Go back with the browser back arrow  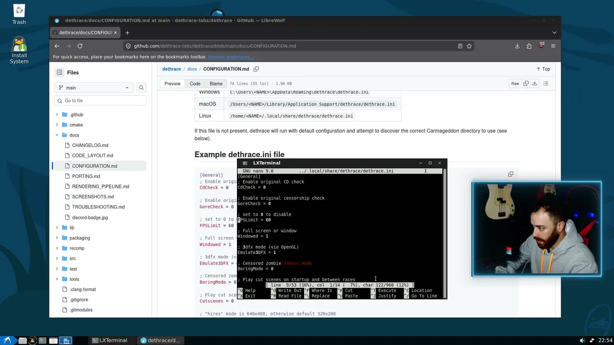coord(57,46)
